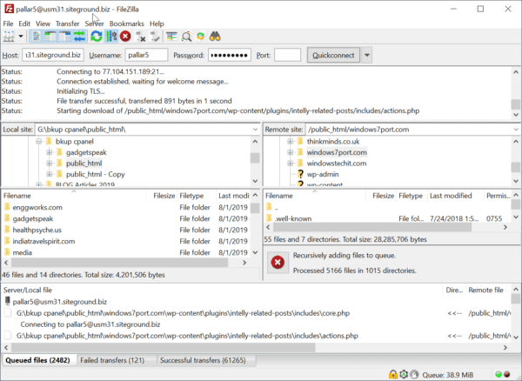Toggle processing of the transfer queue
Screen dimensions: 522x381
click(x=111, y=37)
